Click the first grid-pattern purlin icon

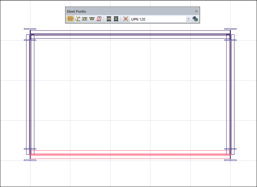click(109, 19)
